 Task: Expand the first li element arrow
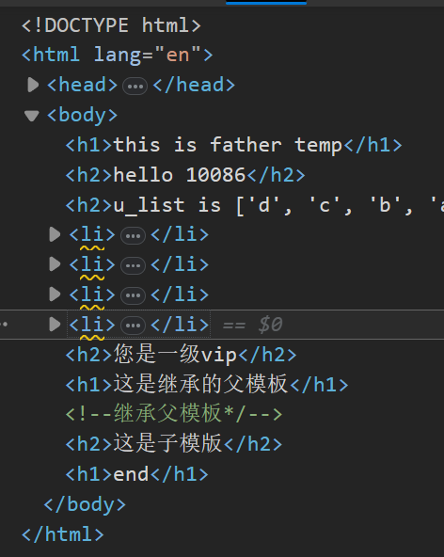click(55, 234)
